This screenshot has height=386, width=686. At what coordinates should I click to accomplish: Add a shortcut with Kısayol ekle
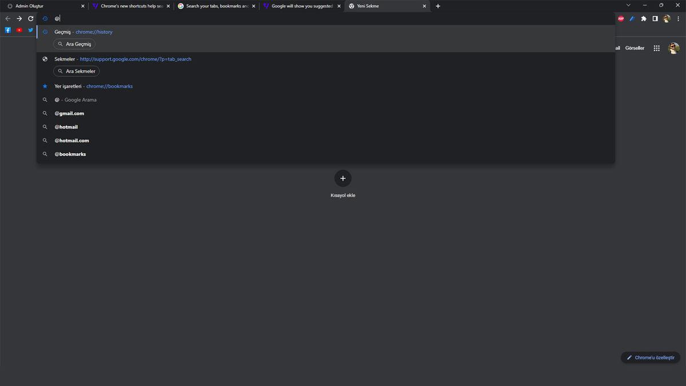(x=343, y=178)
